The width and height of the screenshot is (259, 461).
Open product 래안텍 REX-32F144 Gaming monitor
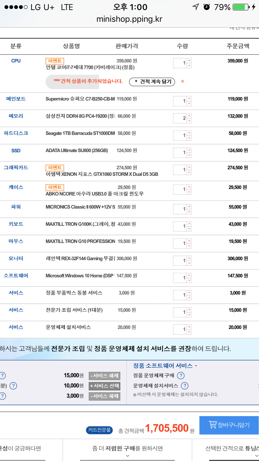tap(80, 258)
